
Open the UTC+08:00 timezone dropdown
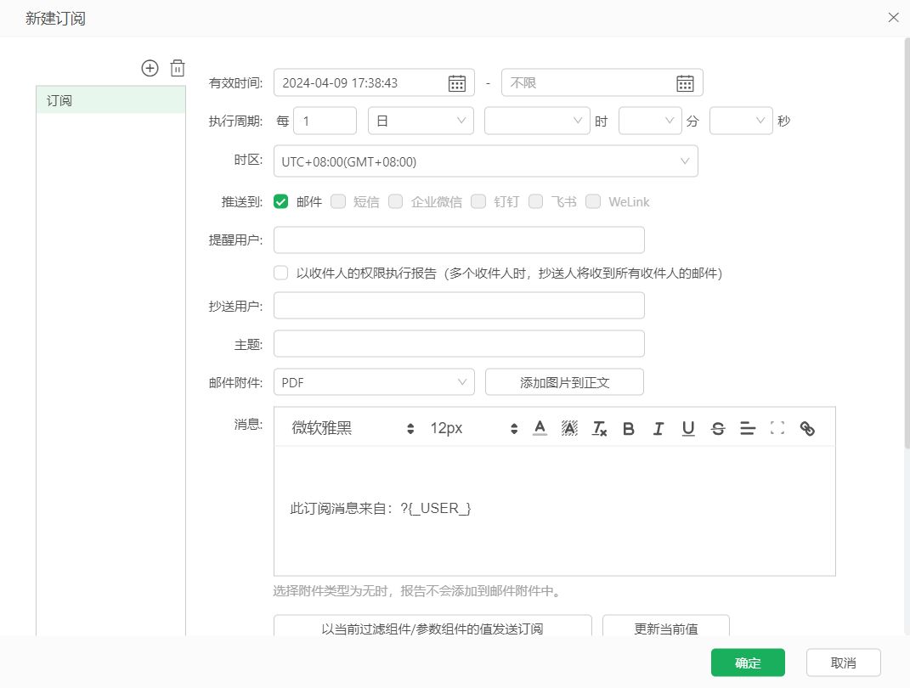pyautogui.click(x=486, y=161)
